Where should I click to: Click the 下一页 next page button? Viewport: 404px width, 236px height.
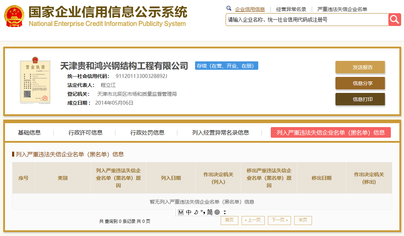279,220
